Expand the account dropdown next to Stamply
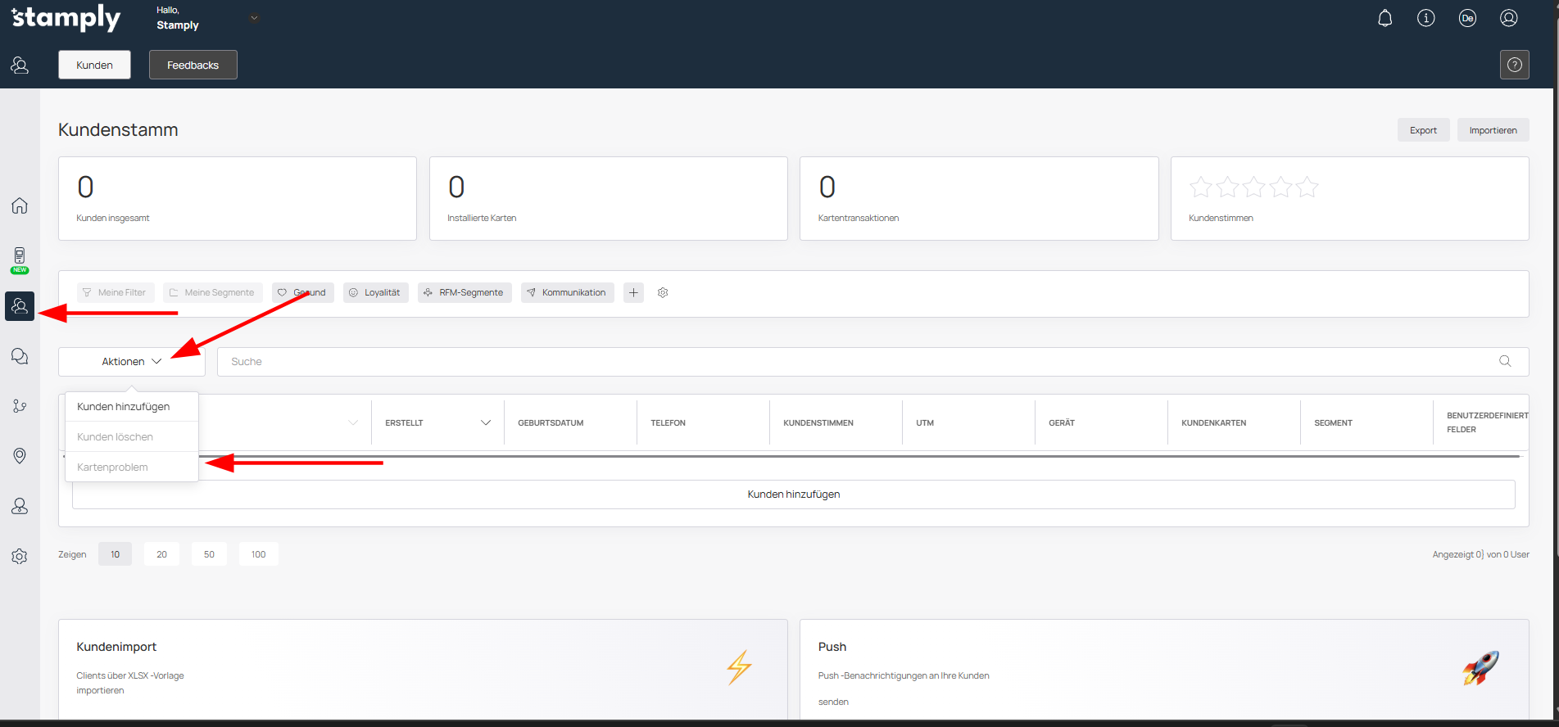1559x727 pixels. point(254,18)
